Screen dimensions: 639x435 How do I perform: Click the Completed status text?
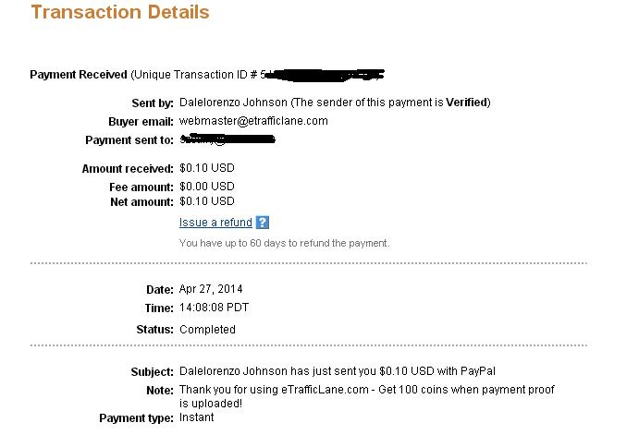coord(207,329)
